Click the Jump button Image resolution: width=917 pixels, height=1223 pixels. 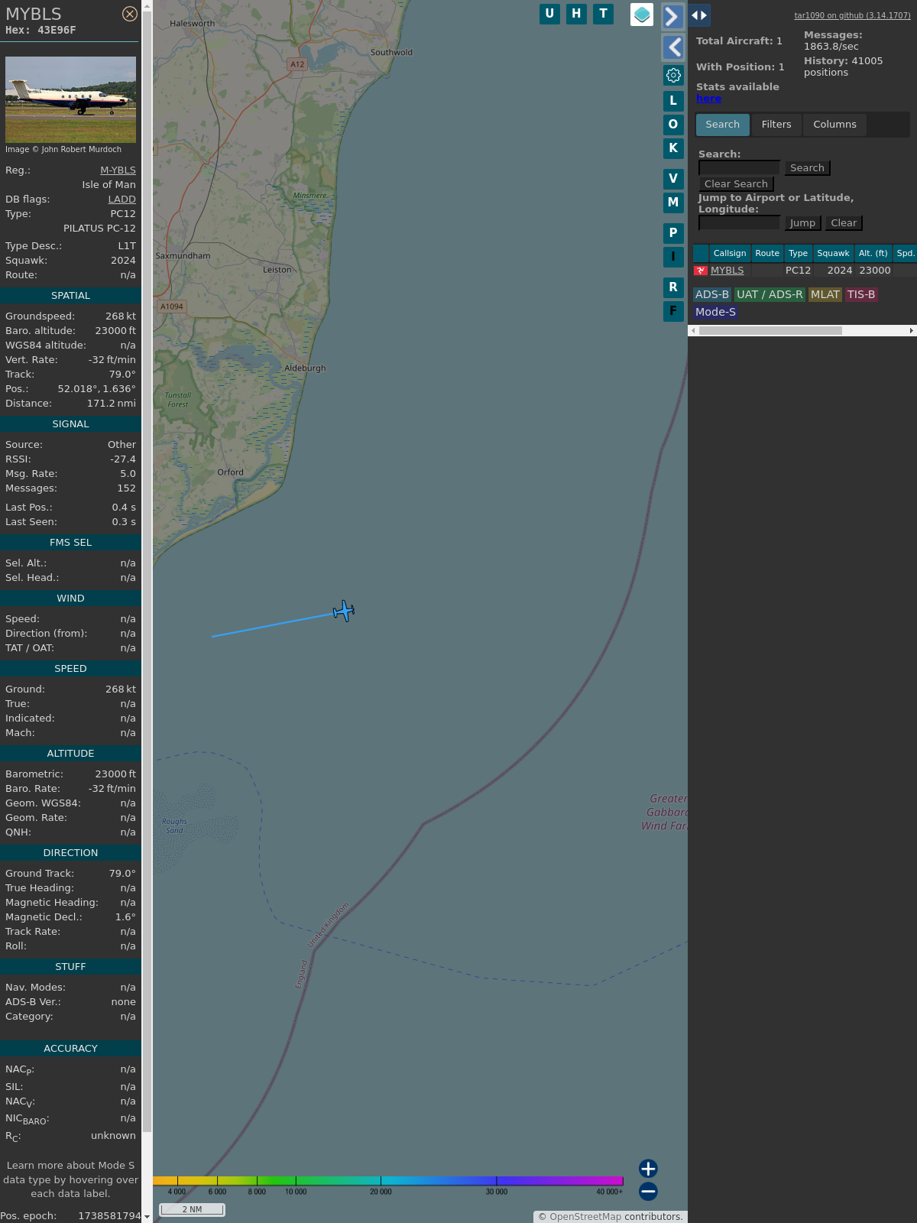pyautogui.click(x=802, y=223)
